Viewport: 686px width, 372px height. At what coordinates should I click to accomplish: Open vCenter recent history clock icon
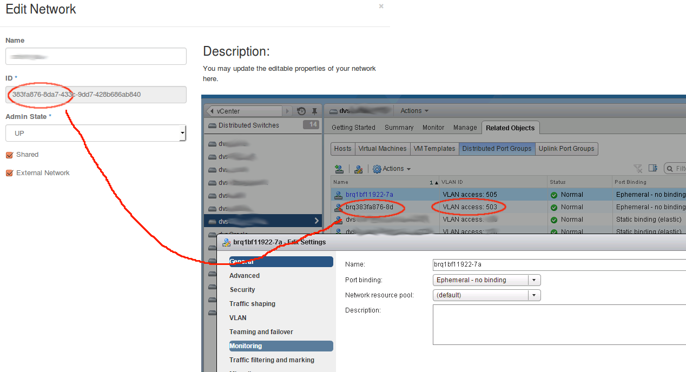point(302,111)
